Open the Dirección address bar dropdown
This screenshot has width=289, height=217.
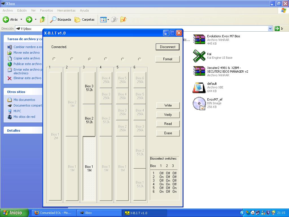pos(270,29)
